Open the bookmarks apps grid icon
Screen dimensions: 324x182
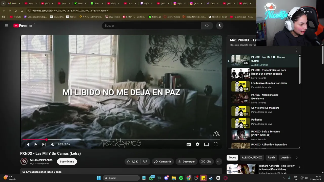3,17
